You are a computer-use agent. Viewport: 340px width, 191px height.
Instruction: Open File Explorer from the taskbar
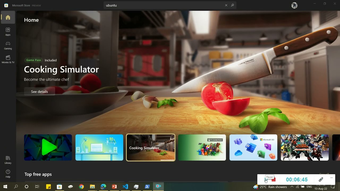coord(92,187)
